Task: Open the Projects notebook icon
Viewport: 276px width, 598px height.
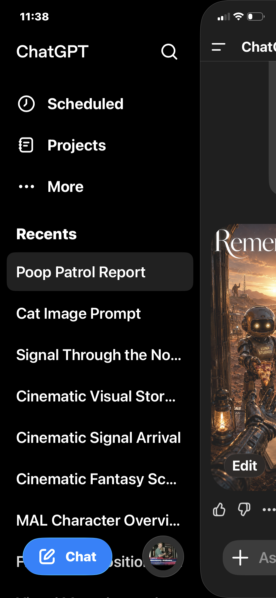Action: tap(26, 145)
